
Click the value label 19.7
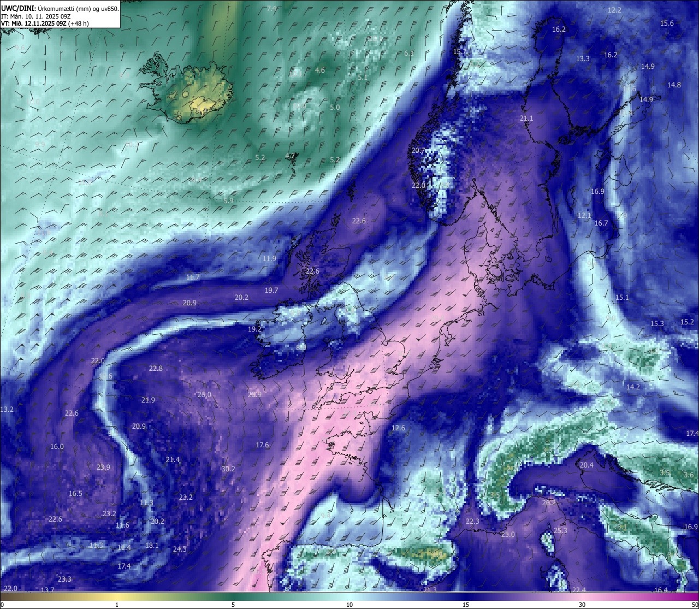(x=271, y=290)
